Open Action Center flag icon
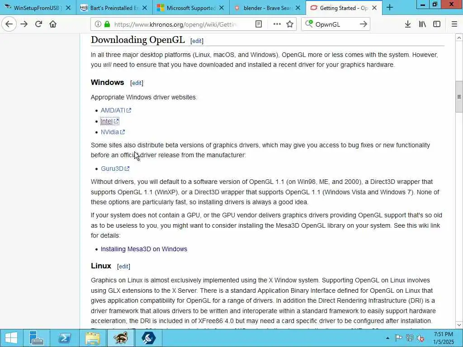 398,338
